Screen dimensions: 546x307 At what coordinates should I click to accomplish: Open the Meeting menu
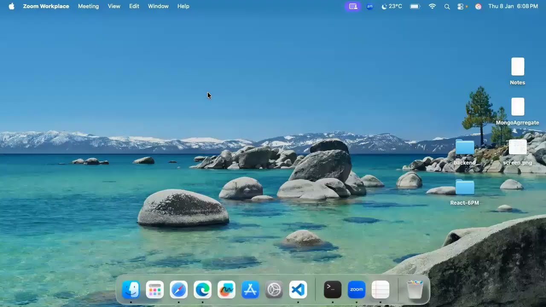88,6
